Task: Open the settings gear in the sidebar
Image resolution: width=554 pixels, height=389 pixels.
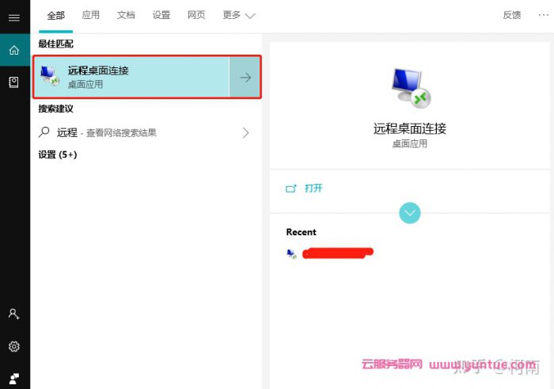Action: tap(13, 346)
